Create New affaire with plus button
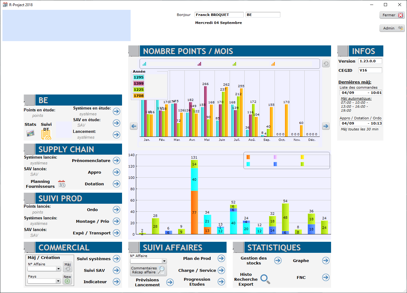Image resolution: width=407 pixels, height=293 pixels. pyautogui.click(x=67, y=279)
